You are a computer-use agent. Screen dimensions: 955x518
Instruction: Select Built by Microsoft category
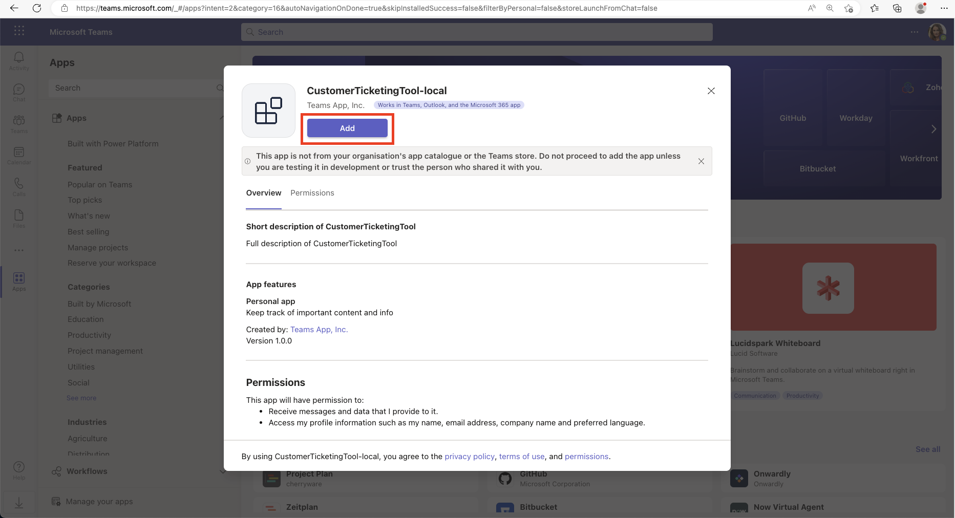coord(99,304)
